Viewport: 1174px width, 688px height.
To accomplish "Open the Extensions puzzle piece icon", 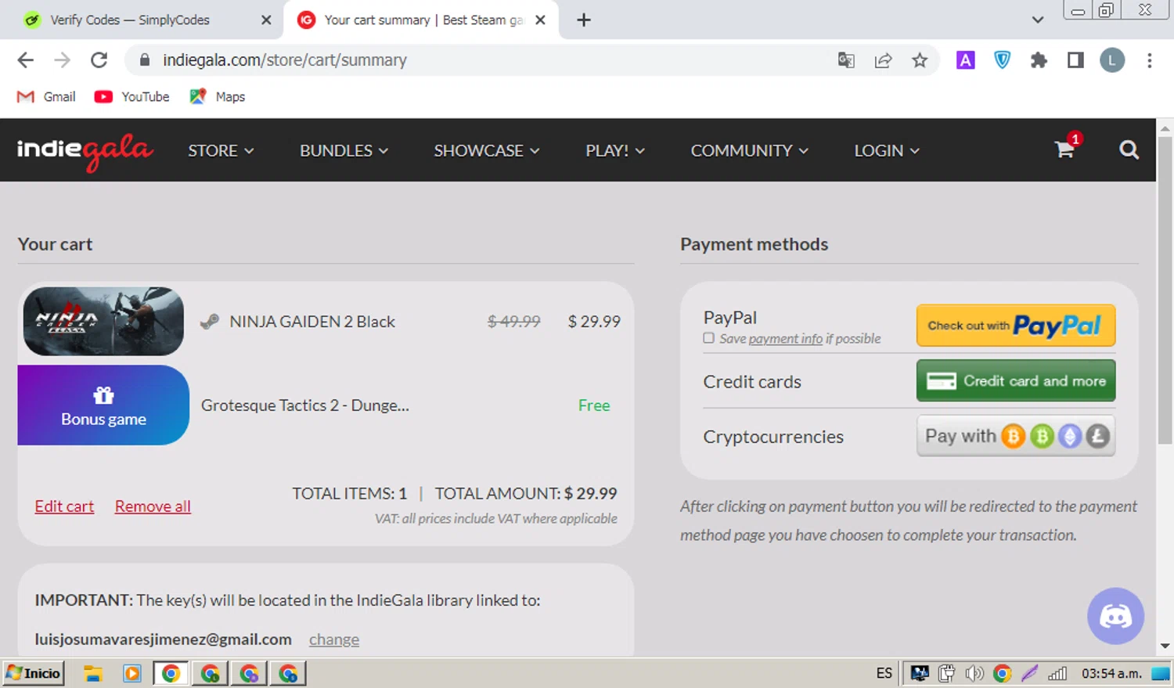I will click(1039, 60).
